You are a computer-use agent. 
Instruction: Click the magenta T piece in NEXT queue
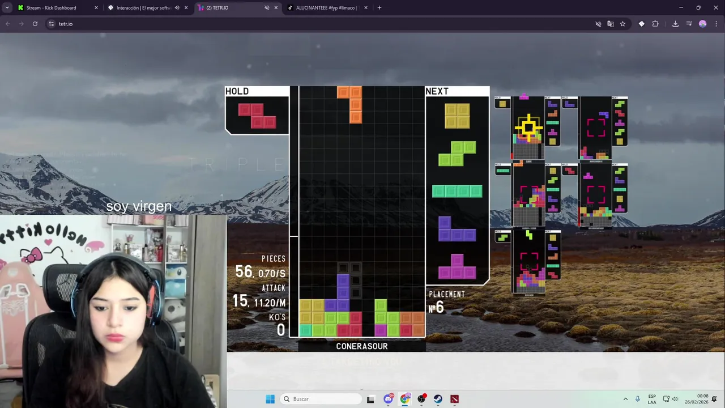457,267
